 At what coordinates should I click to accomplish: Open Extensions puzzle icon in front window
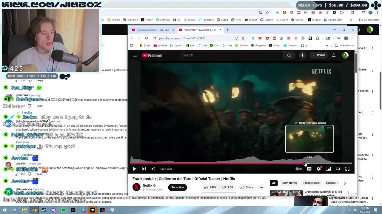click(x=317, y=38)
